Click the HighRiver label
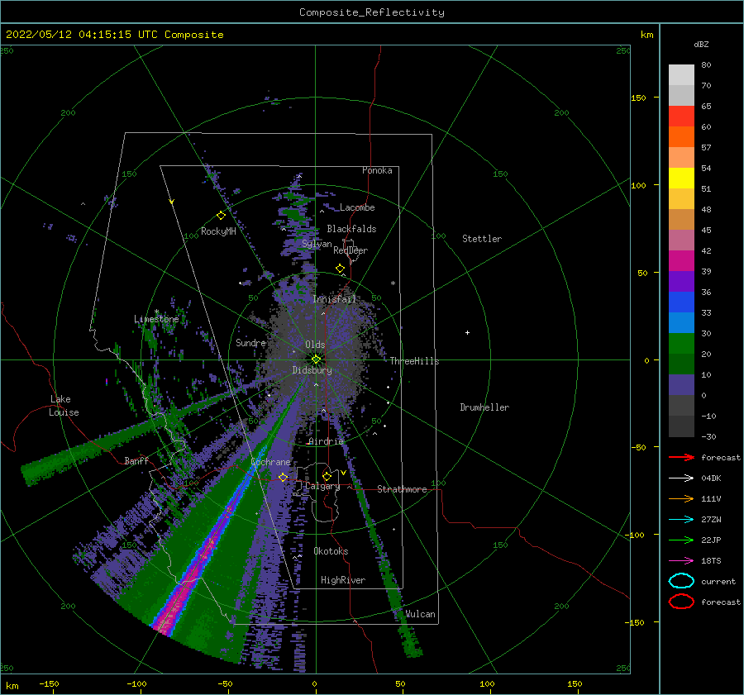 click(343, 580)
